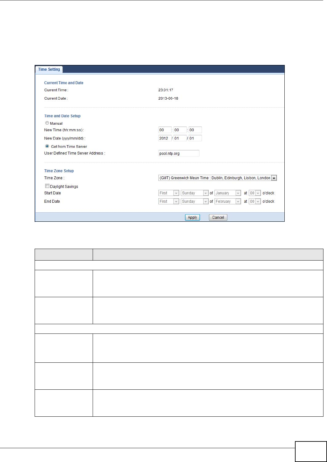The height and width of the screenshot is (462, 327).
Task: Click the Time and Date Setup heading
Action: [x=62, y=116]
